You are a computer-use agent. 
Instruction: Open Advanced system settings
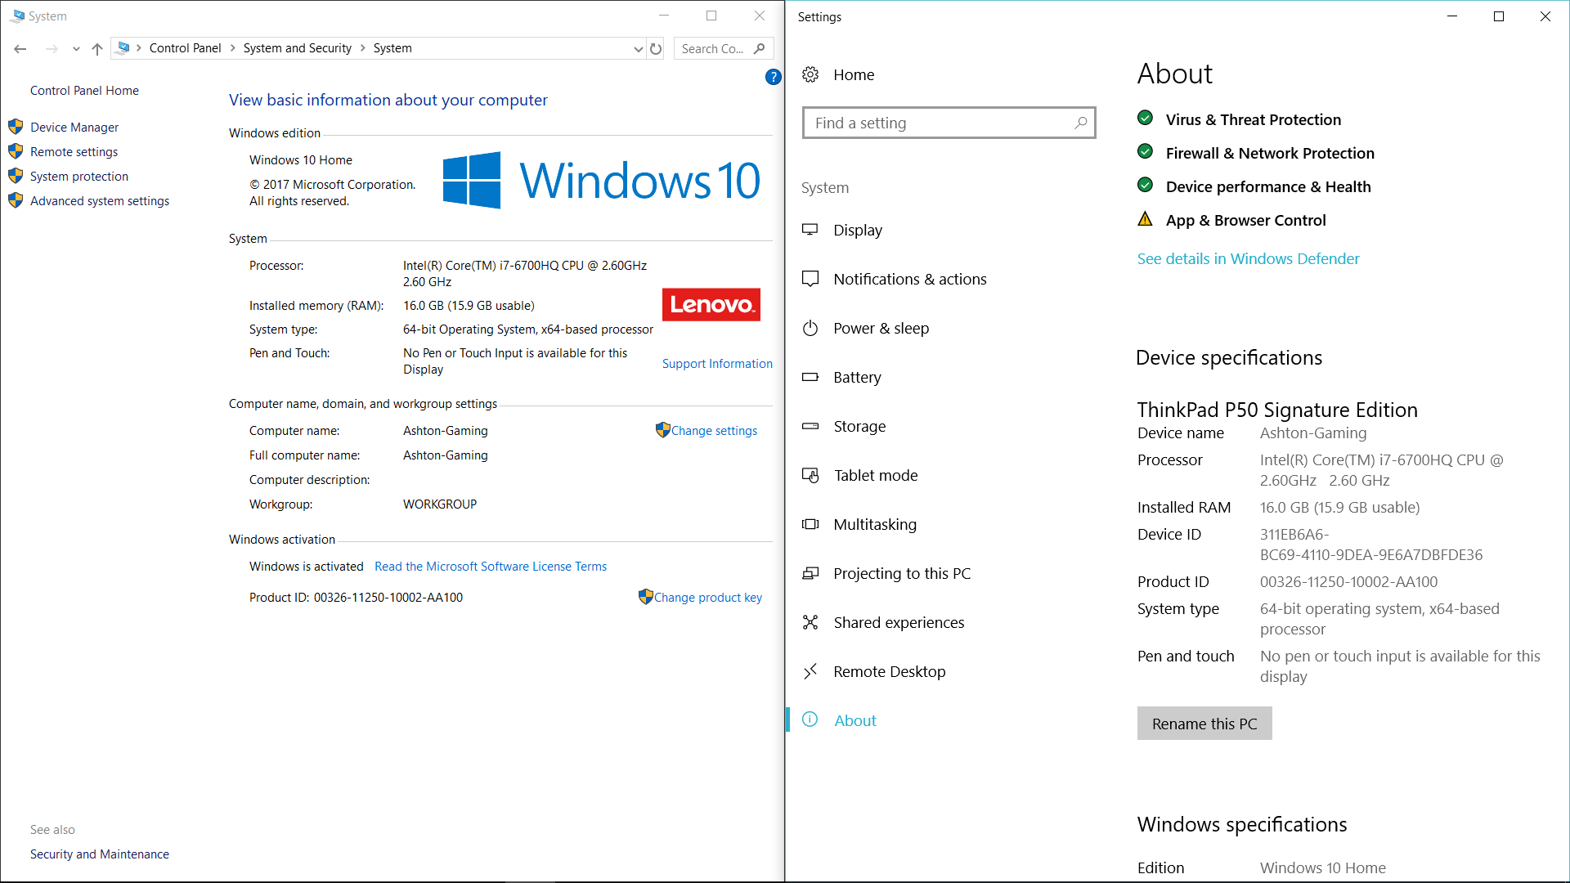point(100,201)
